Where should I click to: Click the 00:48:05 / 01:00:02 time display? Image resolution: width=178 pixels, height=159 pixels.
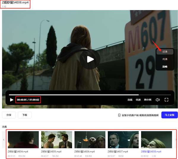pyautogui.click(x=28, y=100)
